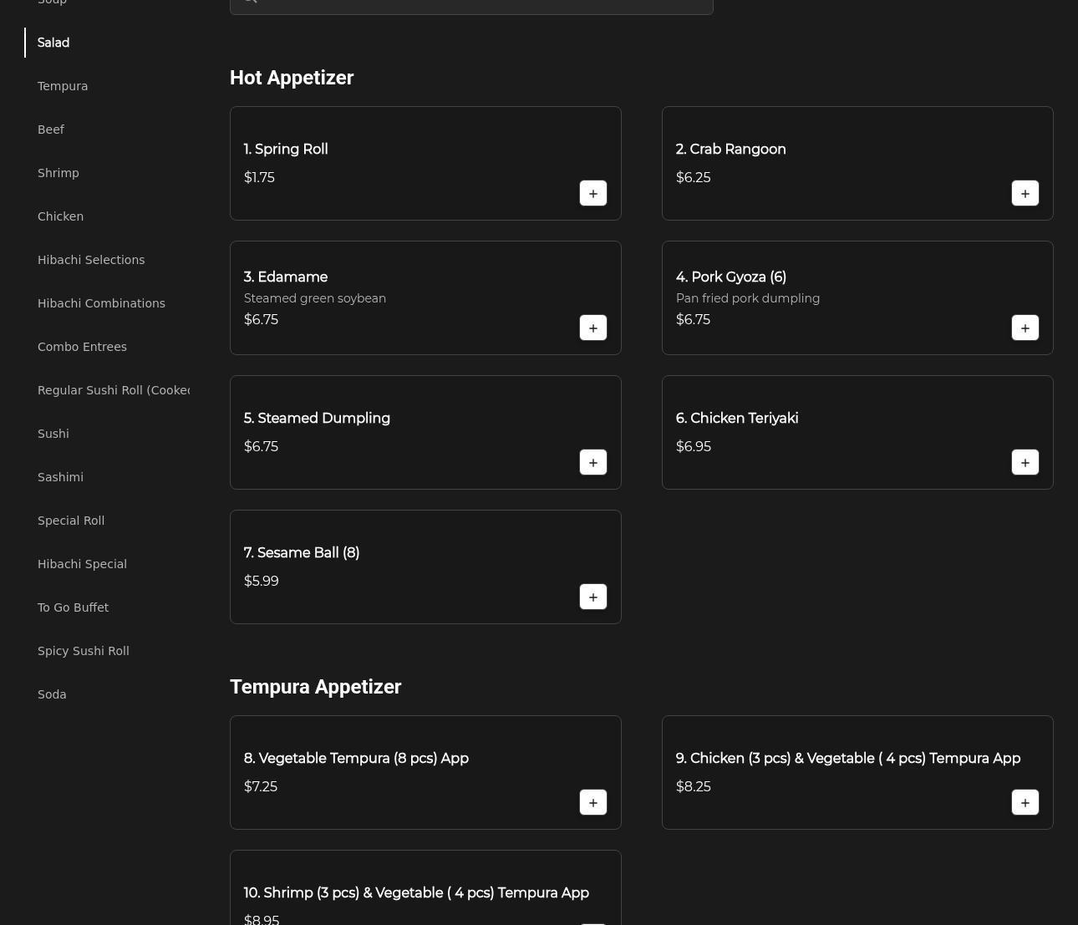Select Combo Entrees category
Viewport: 1078px width, 925px height.
coord(82,347)
